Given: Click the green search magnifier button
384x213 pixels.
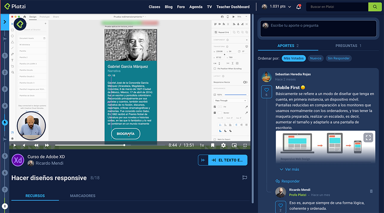Looking at the screenshot, I should click(373, 7).
